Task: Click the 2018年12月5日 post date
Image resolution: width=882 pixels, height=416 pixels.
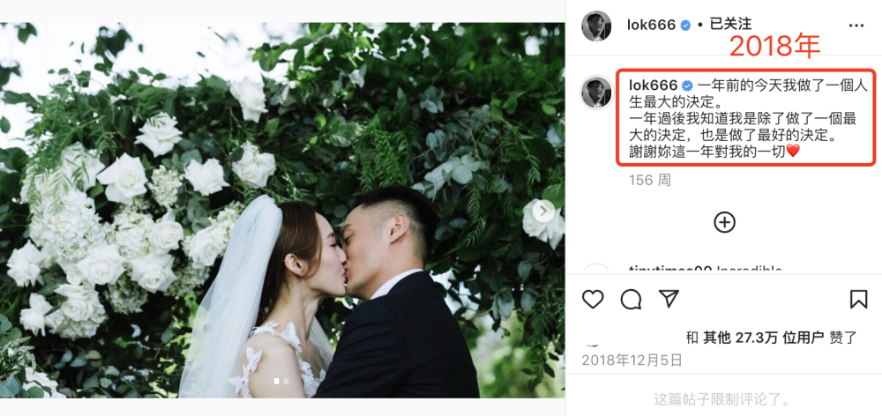Action: [x=632, y=360]
